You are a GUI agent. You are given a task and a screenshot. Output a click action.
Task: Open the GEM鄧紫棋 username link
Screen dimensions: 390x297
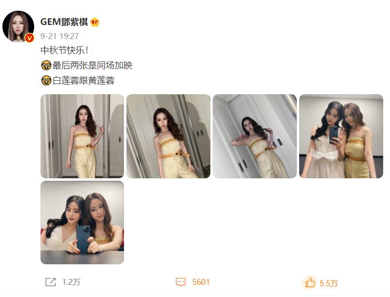(64, 22)
